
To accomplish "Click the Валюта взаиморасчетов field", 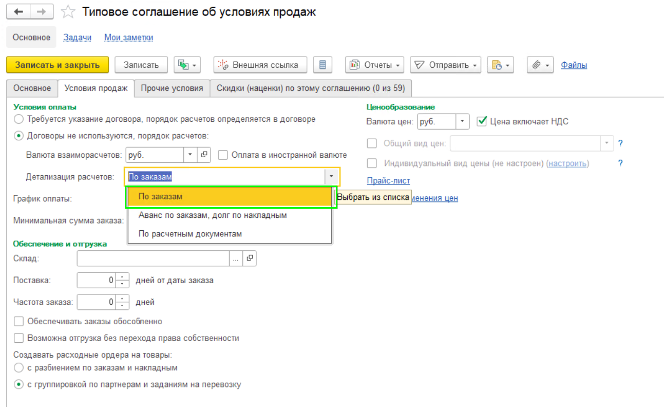I will (x=155, y=155).
